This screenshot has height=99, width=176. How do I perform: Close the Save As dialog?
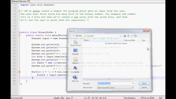[146, 31]
